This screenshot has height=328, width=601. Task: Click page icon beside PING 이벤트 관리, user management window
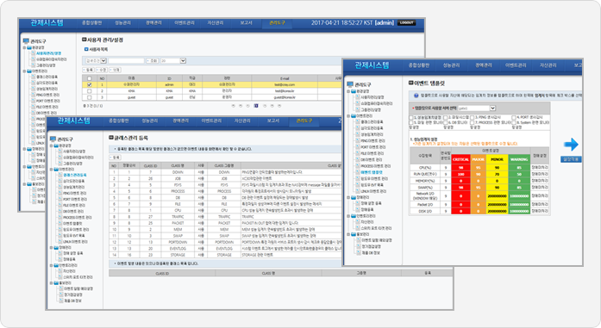34,95
